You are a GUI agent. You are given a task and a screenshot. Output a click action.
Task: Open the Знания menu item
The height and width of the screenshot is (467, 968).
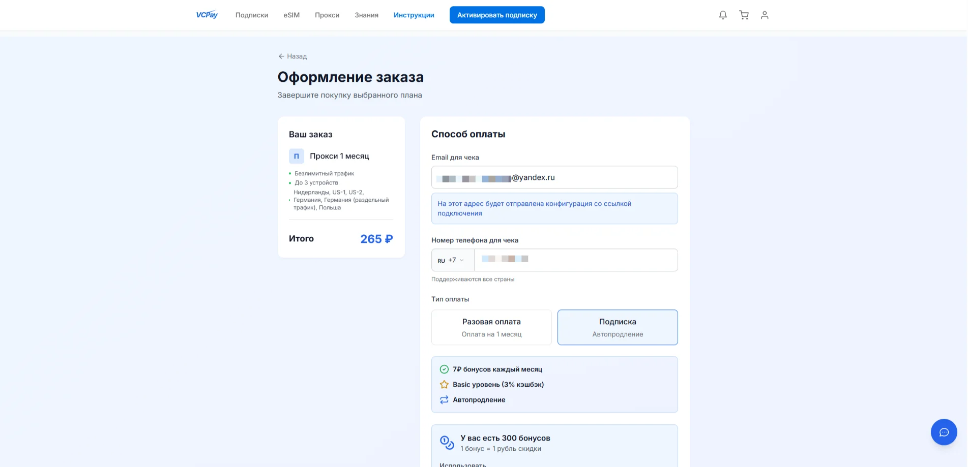point(367,15)
